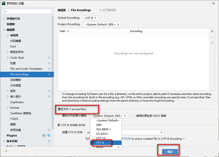The image size is (219, 157).
Task: Click the edit pencil icon
Action: (x=212, y=43)
